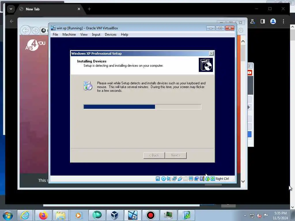
Task: Click back arrow in the AVS window
Action: [x=25, y=30]
